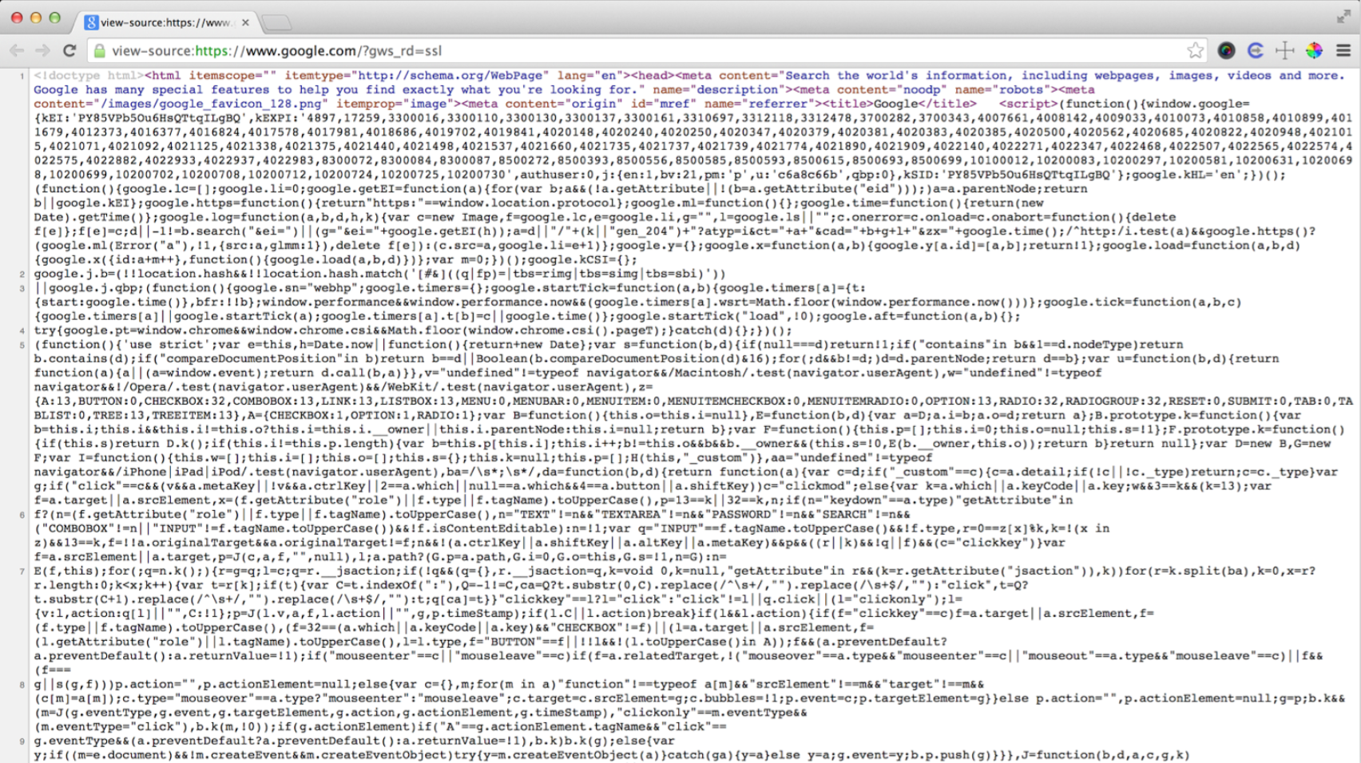1361x763 pixels.
Task: Click the "<title>Google</title>" text
Action: point(899,104)
